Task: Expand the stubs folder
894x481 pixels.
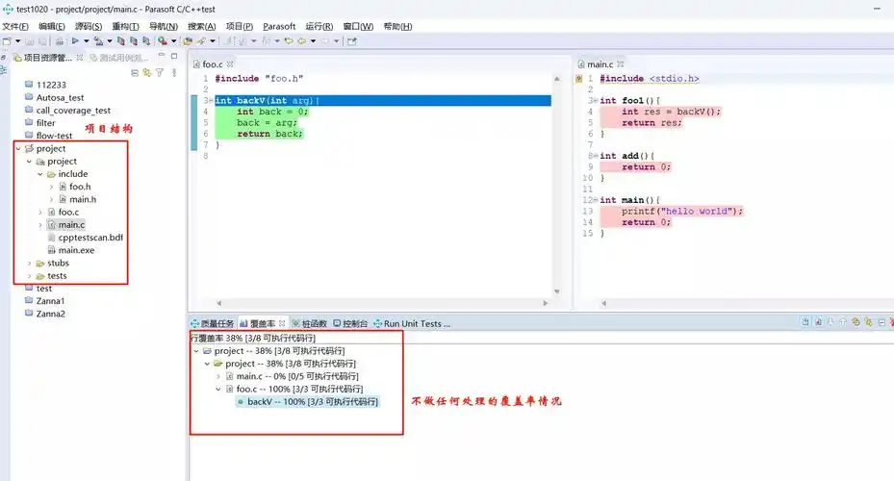Action: pos(30,263)
